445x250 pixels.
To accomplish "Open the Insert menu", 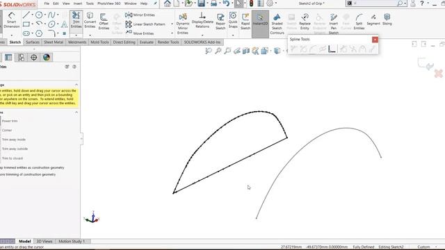I will (x=78, y=3).
